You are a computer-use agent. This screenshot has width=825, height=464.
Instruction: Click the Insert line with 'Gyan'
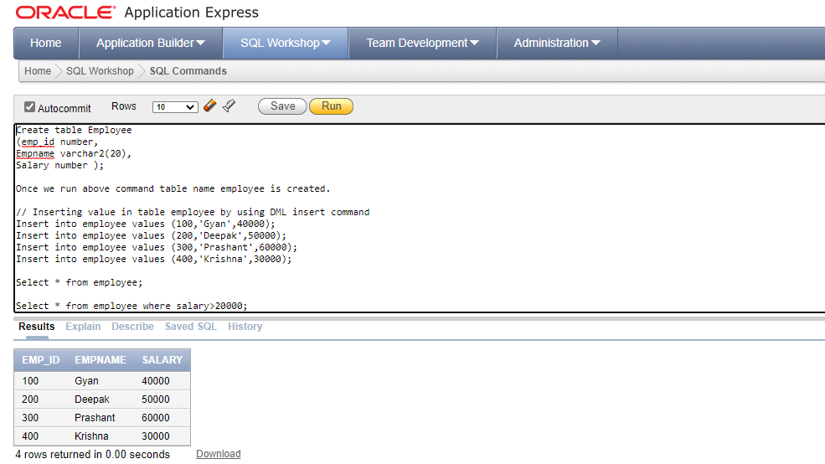click(x=146, y=224)
